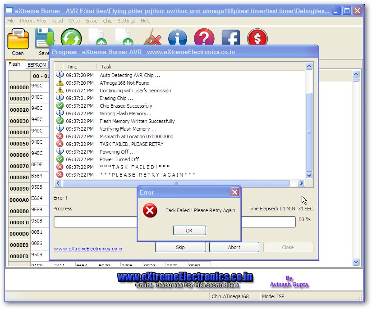Screen dimensions: 372x309
Task: Click the Write All page icon with down arrow
Action: pos(124,37)
